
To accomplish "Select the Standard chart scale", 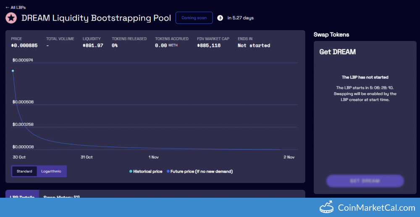I will coord(24,171).
